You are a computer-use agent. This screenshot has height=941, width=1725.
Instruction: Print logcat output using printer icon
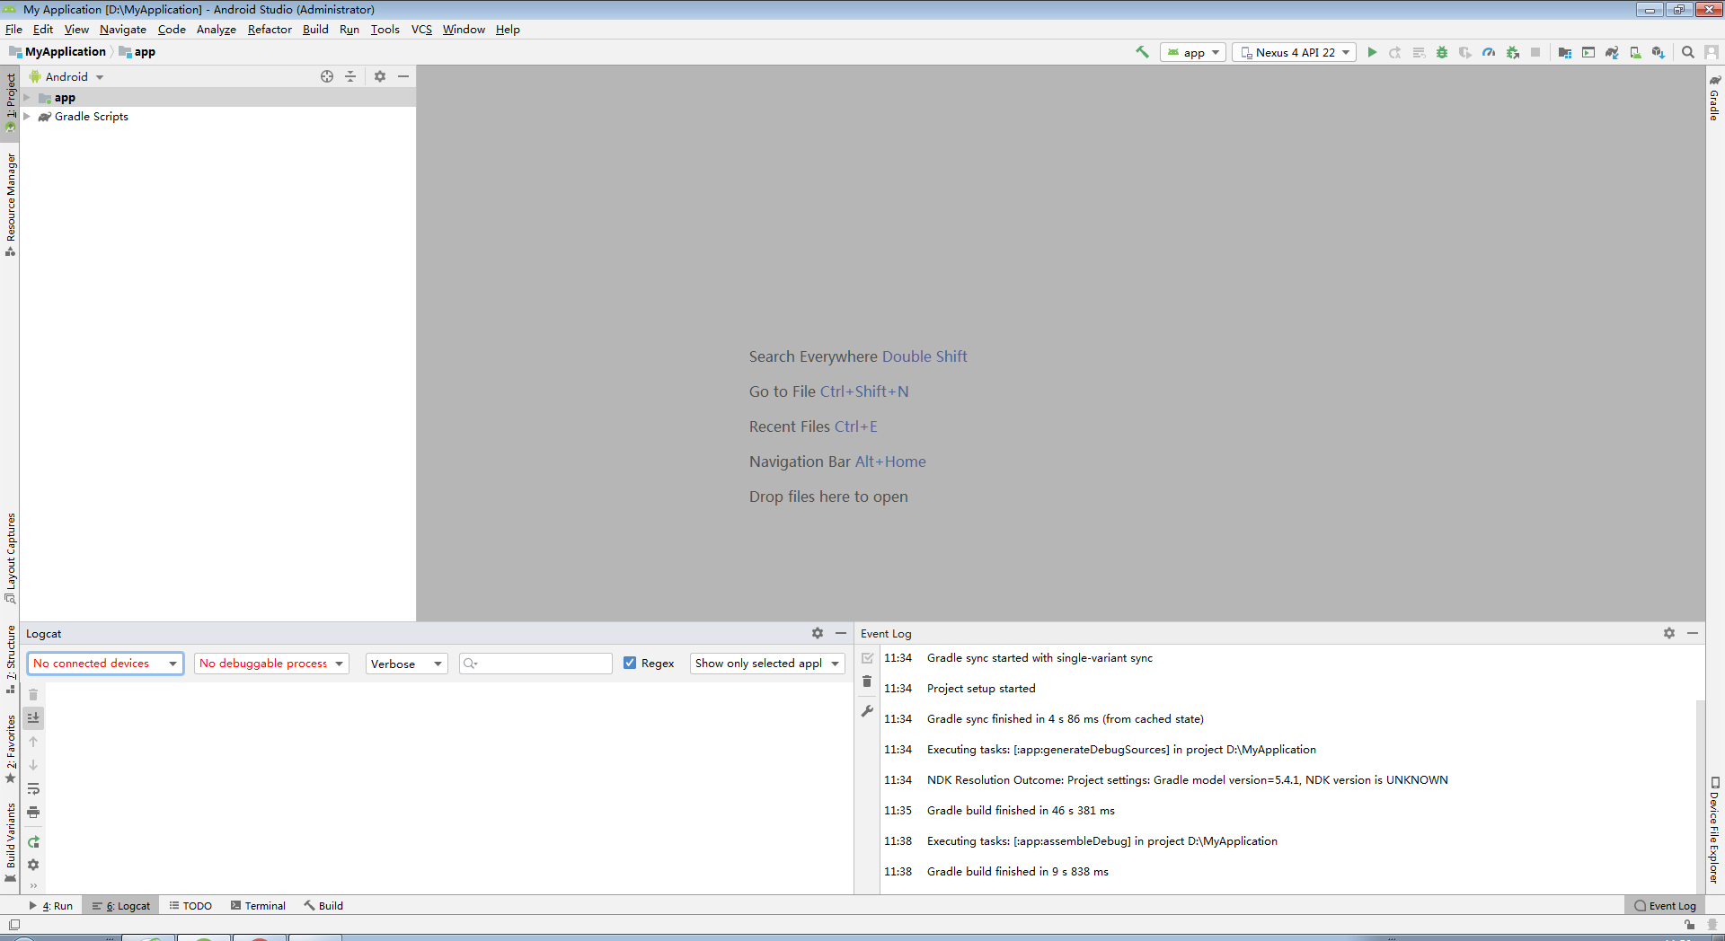click(x=33, y=812)
